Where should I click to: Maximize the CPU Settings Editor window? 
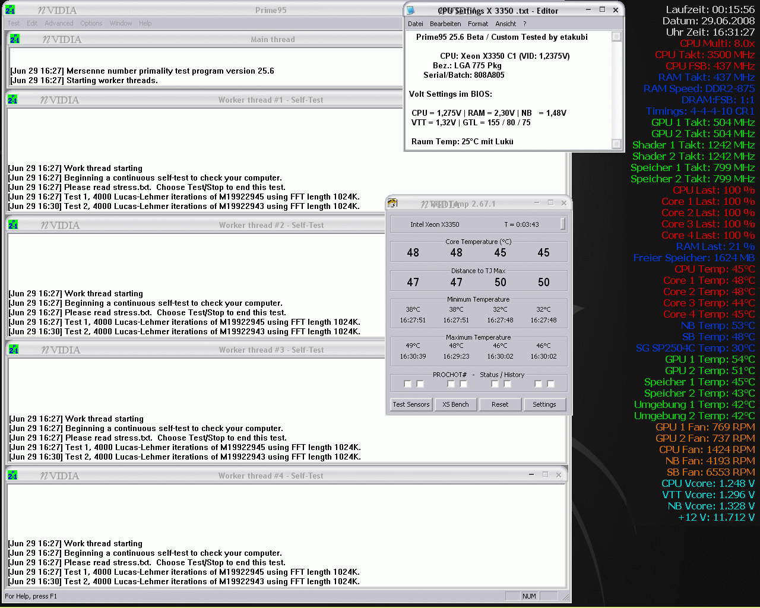602,9
